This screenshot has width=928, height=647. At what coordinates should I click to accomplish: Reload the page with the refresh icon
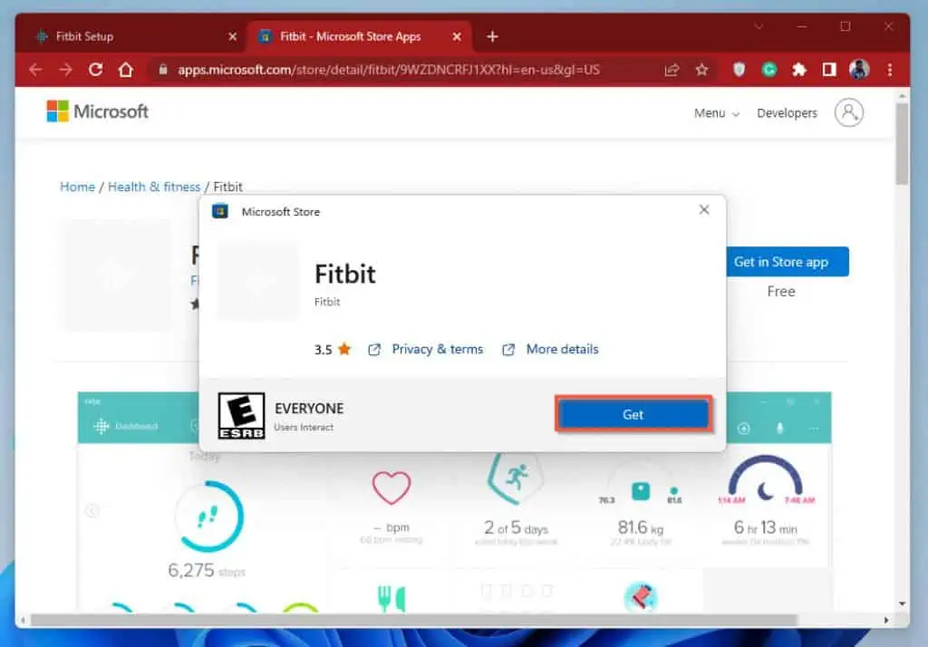[97, 69]
